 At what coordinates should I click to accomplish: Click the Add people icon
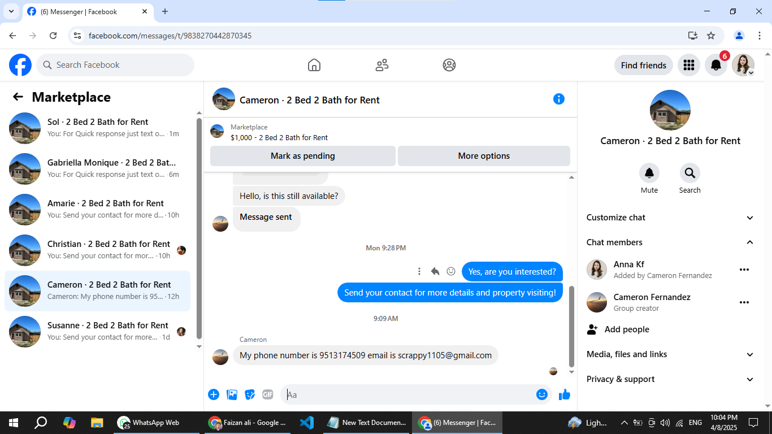592,329
